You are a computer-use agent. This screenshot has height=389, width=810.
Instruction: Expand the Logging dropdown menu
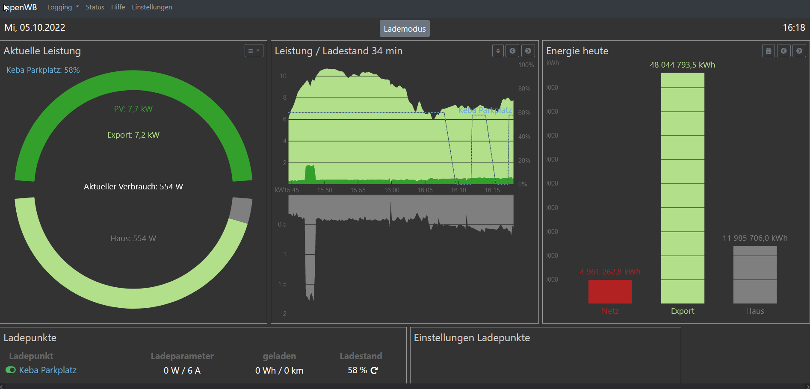tap(63, 7)
